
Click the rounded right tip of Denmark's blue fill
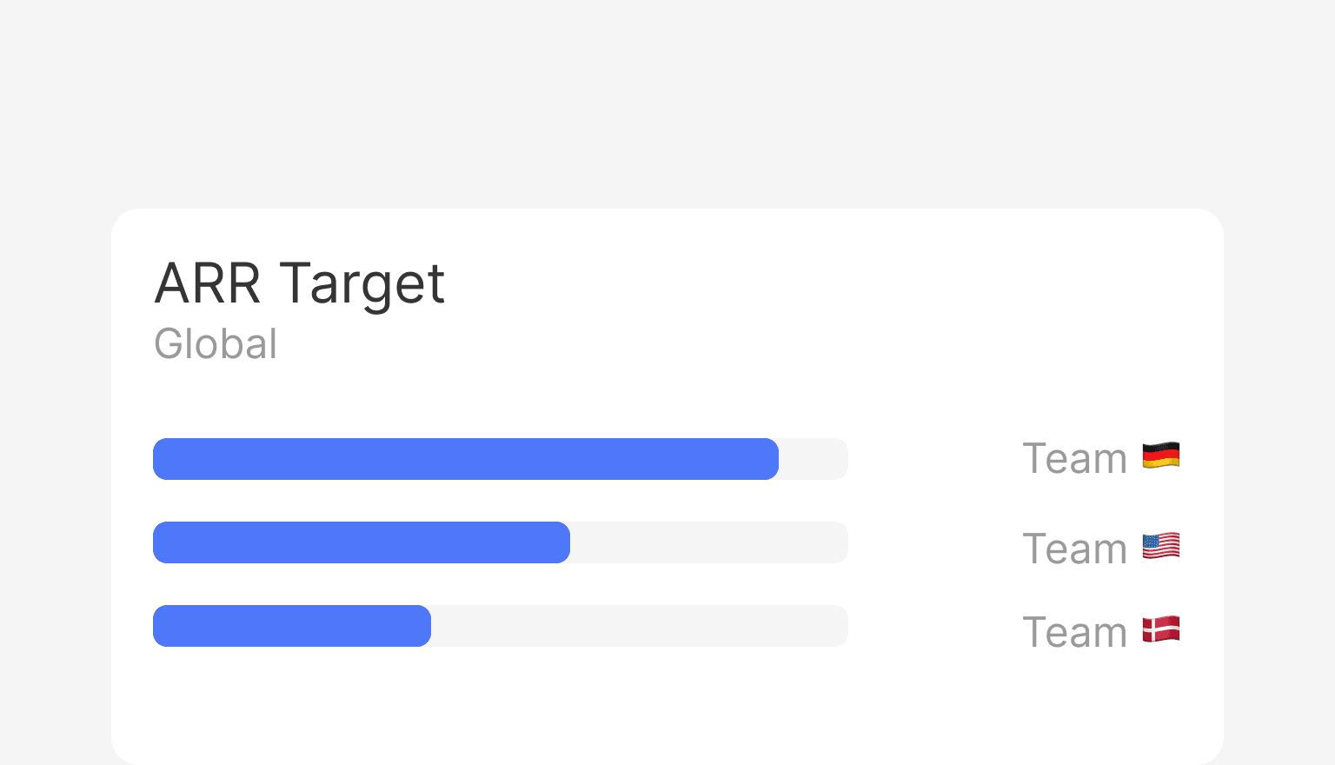click(x=424, y=626)
